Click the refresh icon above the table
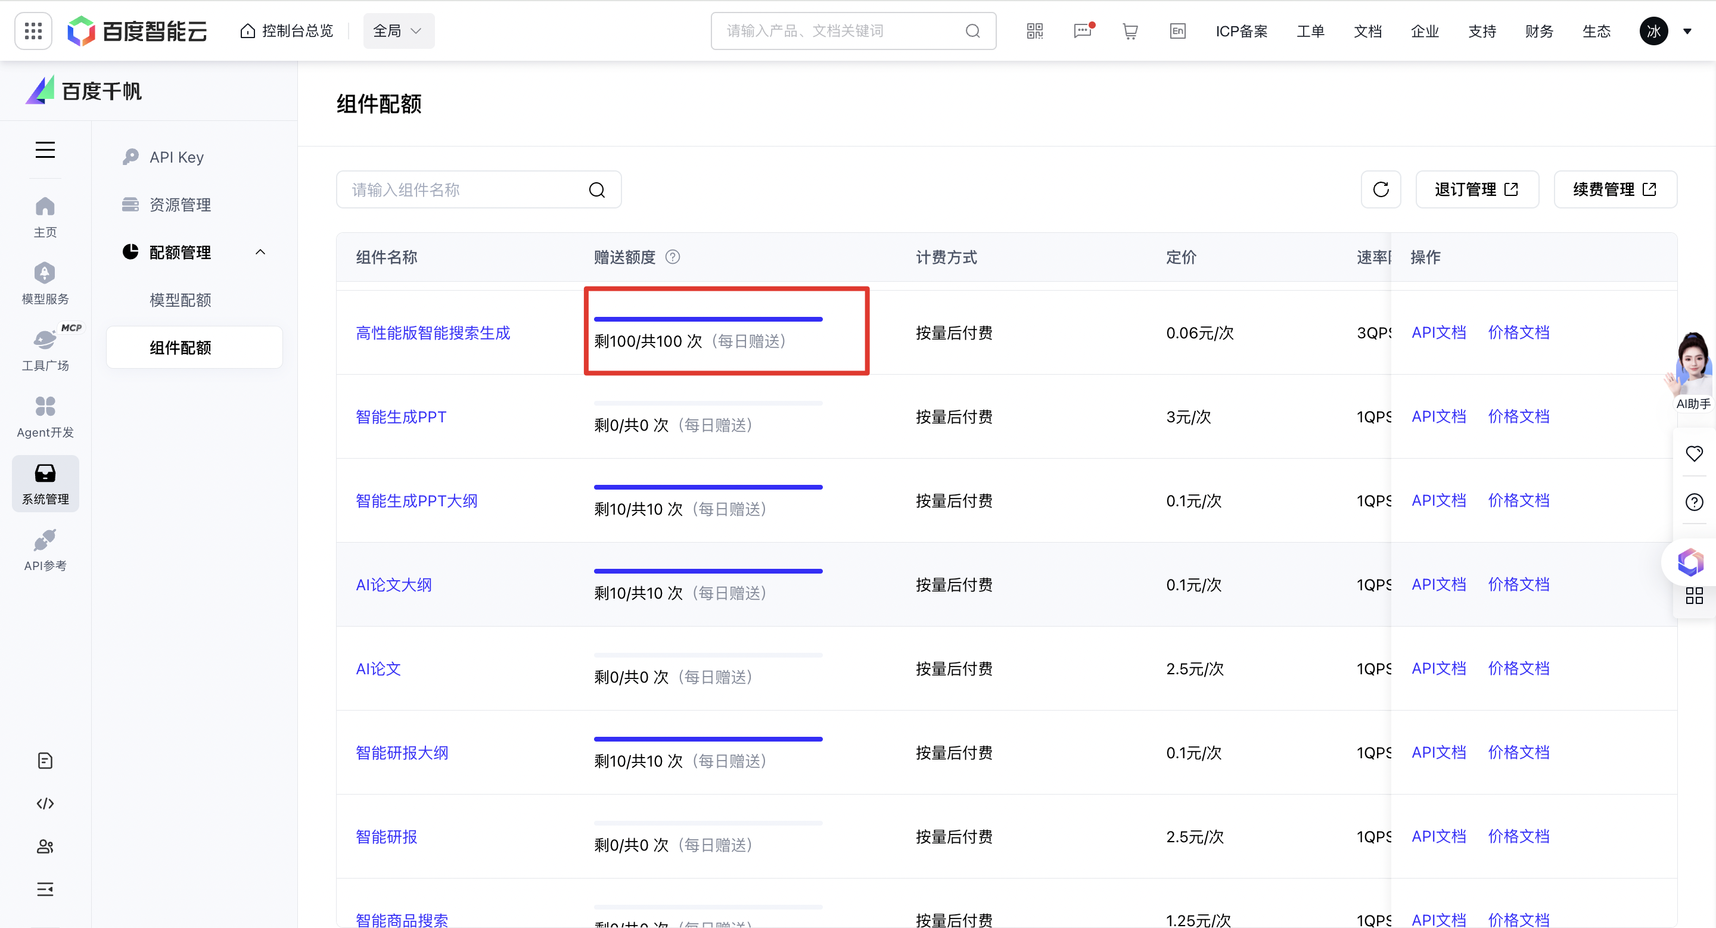Screen dimensions: 1716x928 click(1381, 189)
